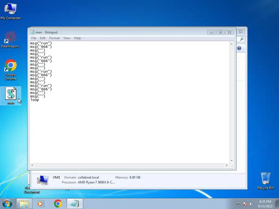The width and height of the screenshot is (279, 209).
Task: Click the vertical scrollbar up arrow in Notepad
Action: click(x=232, y=44)
